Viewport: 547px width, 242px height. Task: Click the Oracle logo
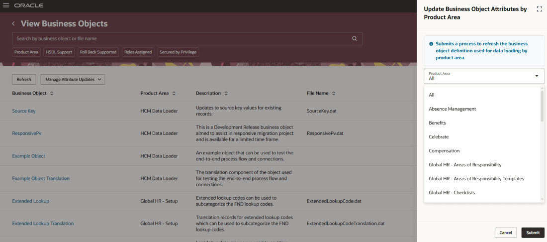coord(29,5)
